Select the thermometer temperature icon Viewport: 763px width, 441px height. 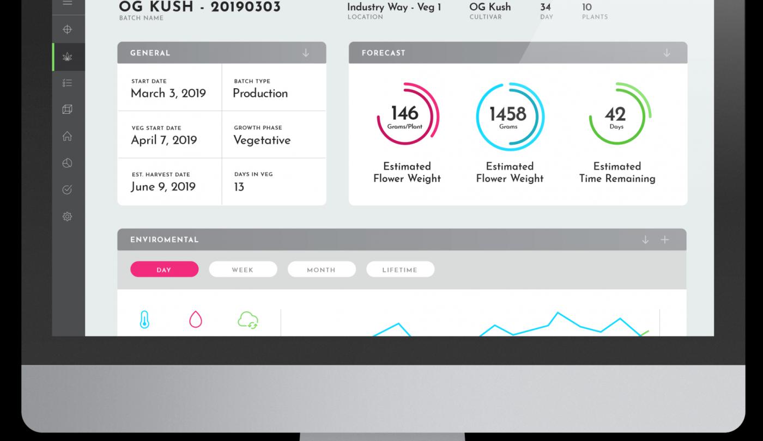point(144,320)
